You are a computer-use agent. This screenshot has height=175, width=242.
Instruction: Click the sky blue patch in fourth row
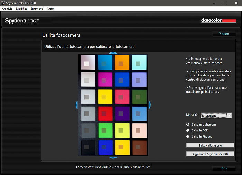[x=139, y=113]
